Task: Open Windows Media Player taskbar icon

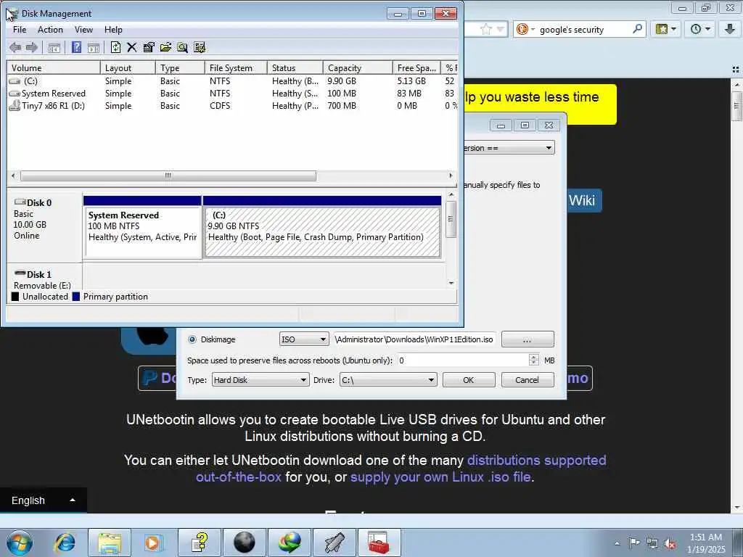Action: pos(154,542)
